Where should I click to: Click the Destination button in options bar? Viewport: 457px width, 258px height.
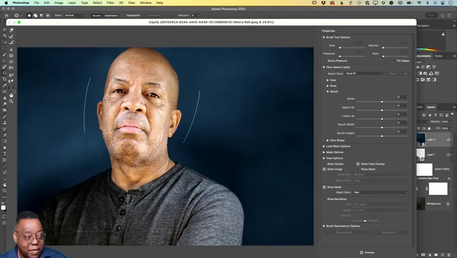point(111,16)
